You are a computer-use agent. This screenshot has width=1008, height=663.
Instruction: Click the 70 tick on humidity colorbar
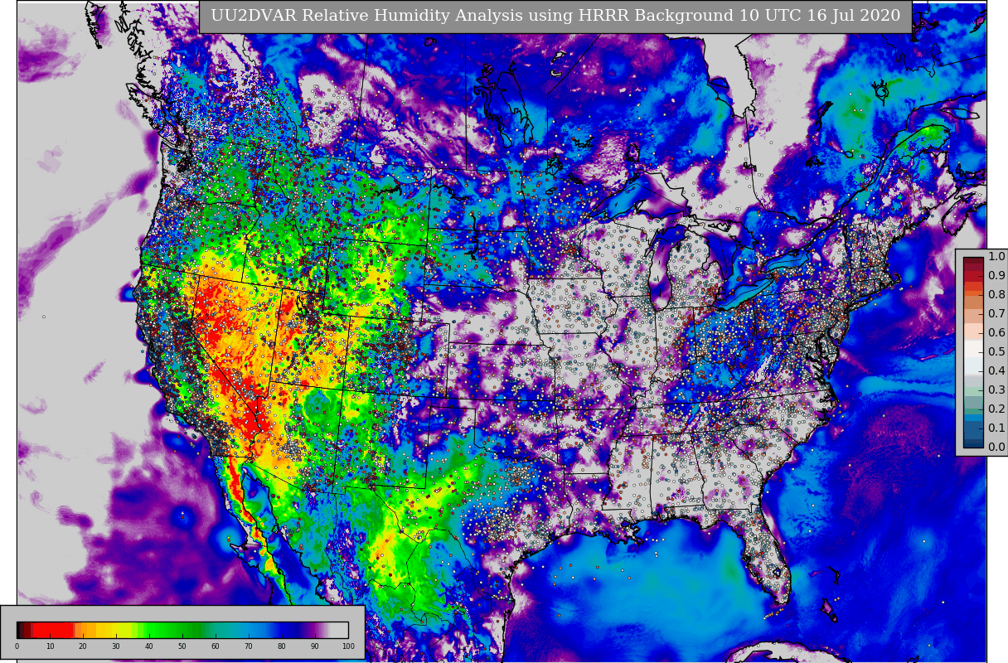(249, 646)
